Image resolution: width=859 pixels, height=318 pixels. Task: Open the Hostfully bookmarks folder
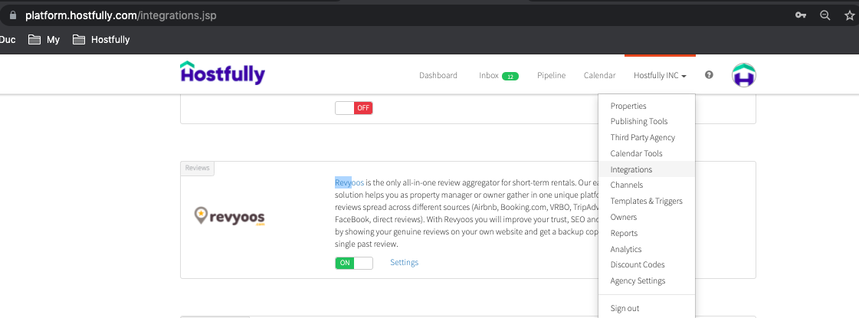(x=101, y=40)
